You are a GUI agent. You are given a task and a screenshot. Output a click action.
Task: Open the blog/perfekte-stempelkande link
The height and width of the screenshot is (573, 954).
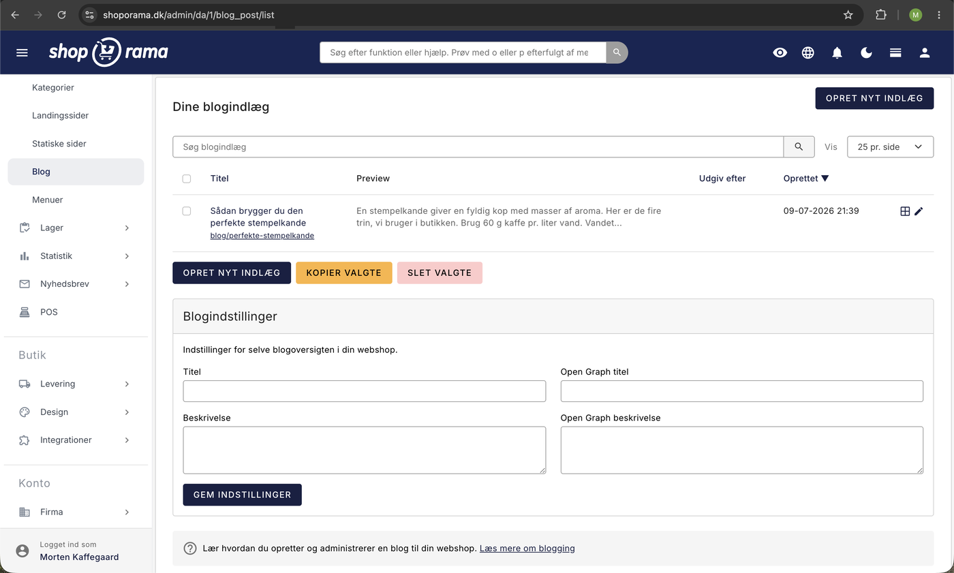coord(262,236)
